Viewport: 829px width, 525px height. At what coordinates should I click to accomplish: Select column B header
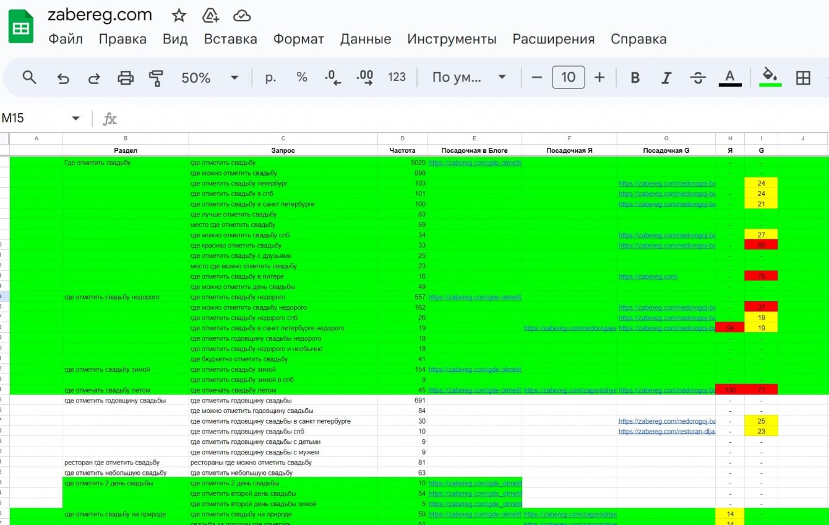[x=126, y=139]
